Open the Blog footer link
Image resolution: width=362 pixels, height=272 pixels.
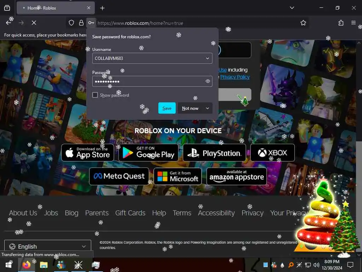point(71,213)
